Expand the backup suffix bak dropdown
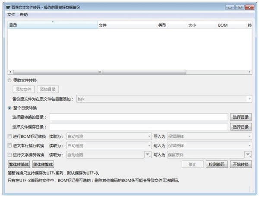Viewport: 259px width, 197px height. (164, 99)
